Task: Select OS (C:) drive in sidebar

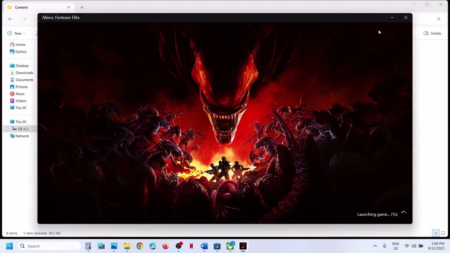Action: click(20, 129)
